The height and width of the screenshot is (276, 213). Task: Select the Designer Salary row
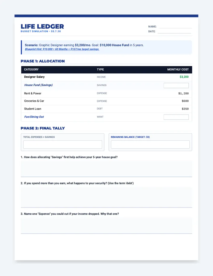coord(106,77)
